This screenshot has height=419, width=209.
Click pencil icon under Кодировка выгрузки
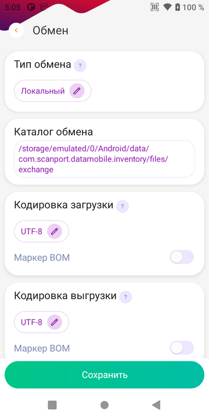point(55,322)
